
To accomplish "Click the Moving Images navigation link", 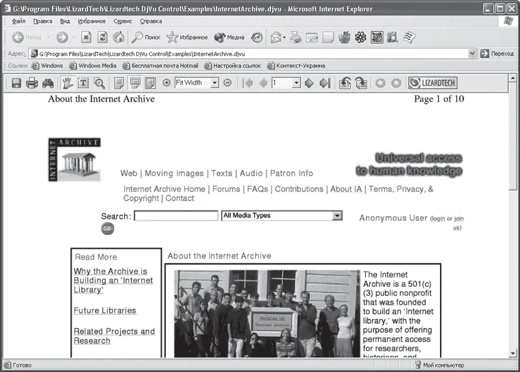I will [174, 173].
